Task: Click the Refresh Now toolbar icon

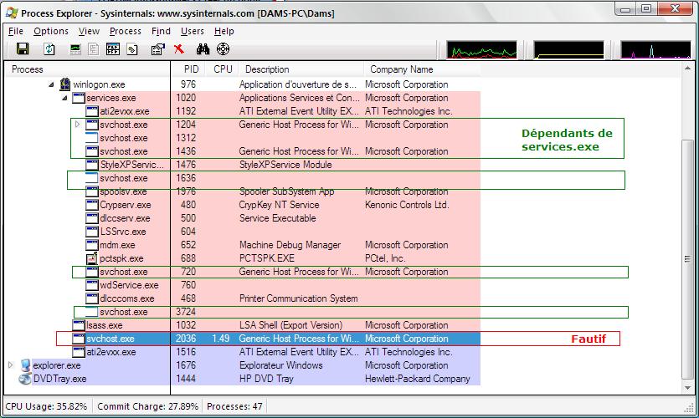Action: pos(49,49)
